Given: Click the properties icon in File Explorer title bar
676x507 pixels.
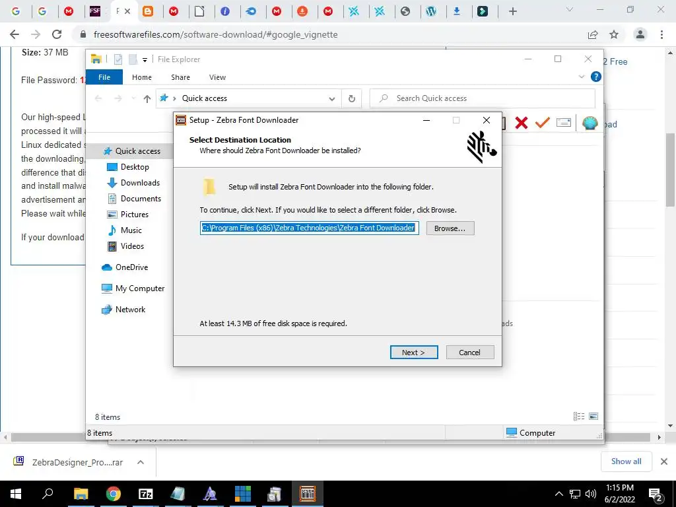Looking at the screenshot, I should [x=118, y=59].
